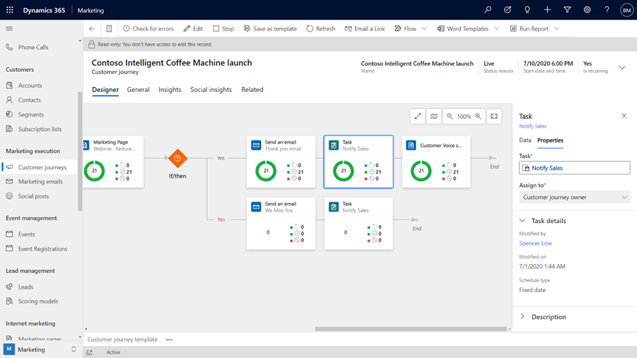
Task: Click the Edit command
Action: (x=193, y=29)
